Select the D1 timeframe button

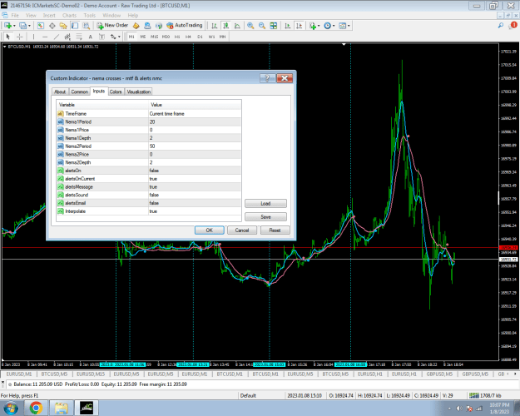tap(200, 37)
